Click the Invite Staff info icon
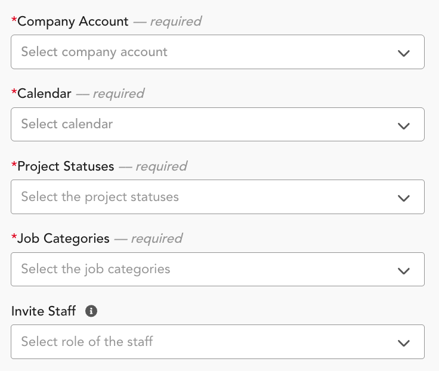 tap(91, 311)
